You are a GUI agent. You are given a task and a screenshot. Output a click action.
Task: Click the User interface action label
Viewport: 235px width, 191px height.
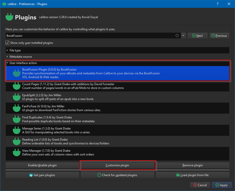(23, 63)
